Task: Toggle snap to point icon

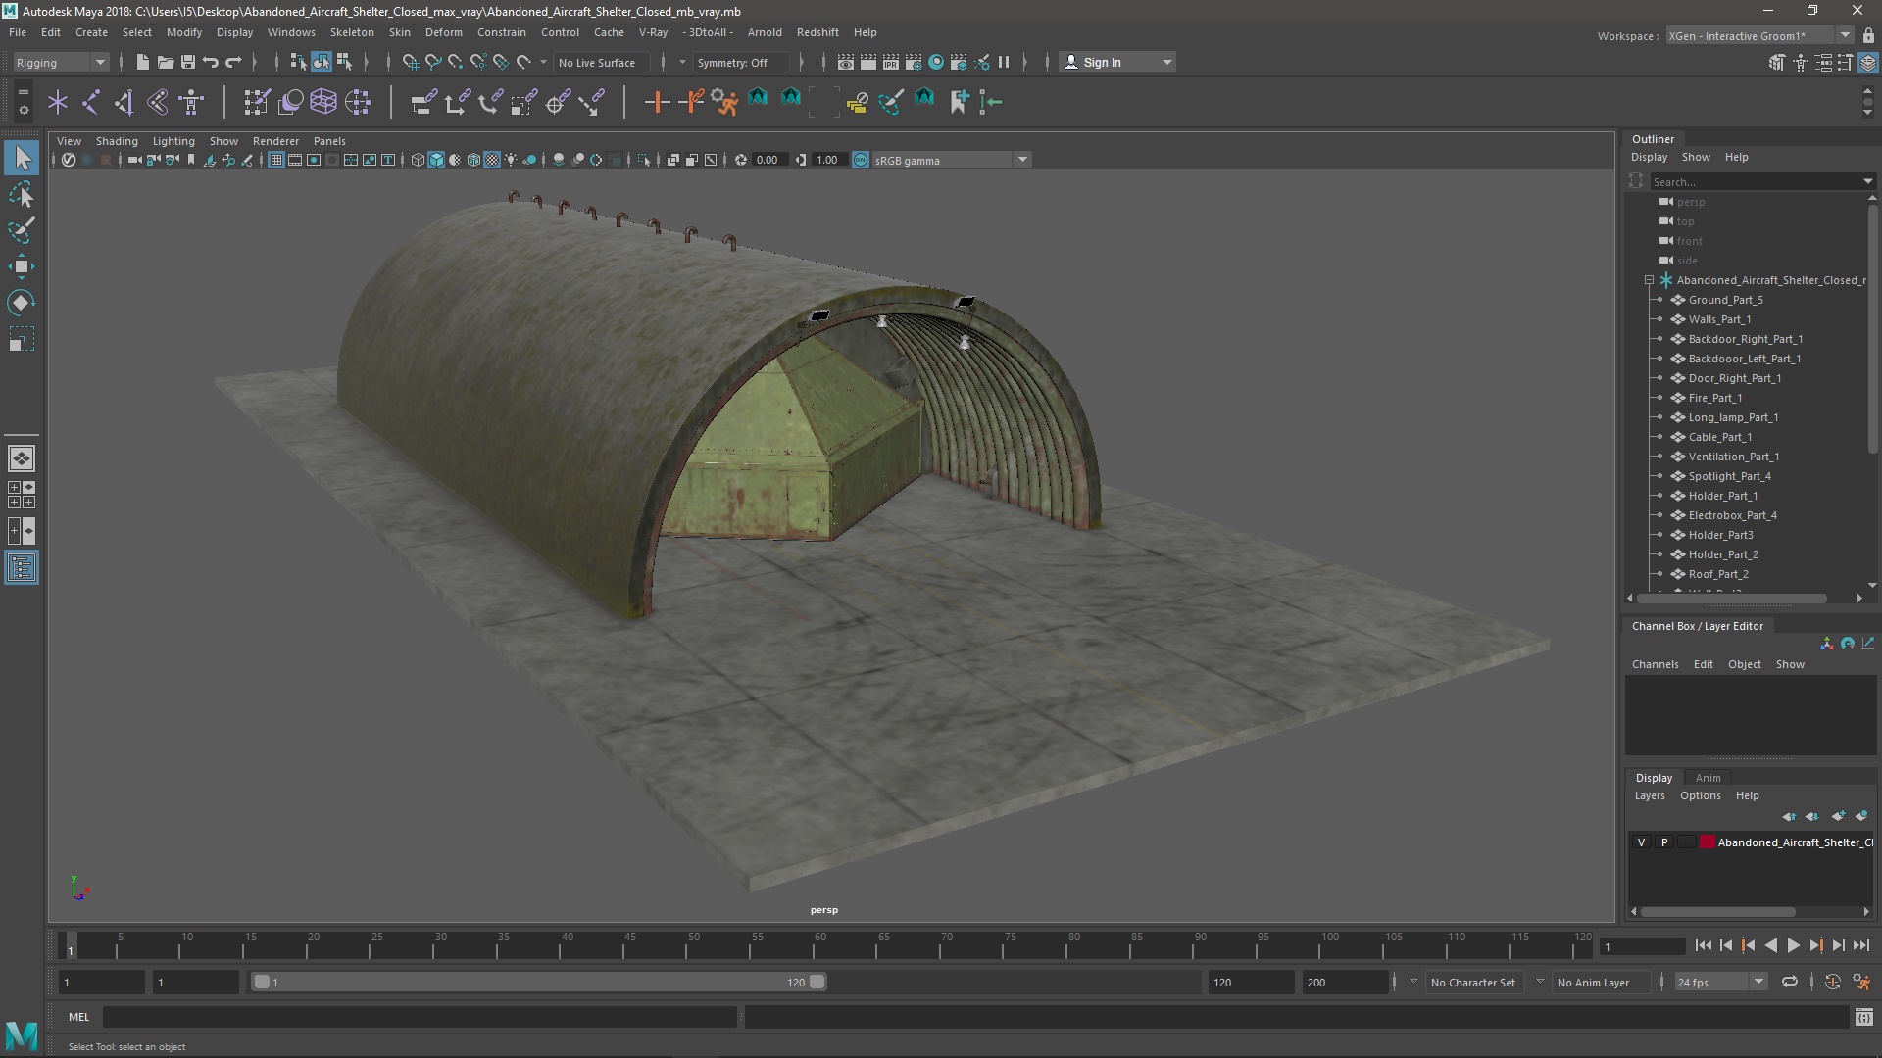Action: click(x=455, y=62)
